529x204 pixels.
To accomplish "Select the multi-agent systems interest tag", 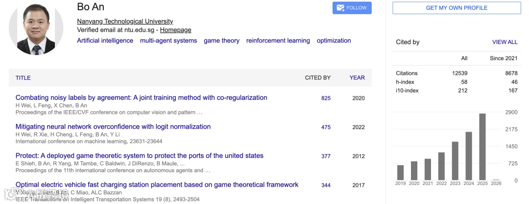I will click(168, 41).
